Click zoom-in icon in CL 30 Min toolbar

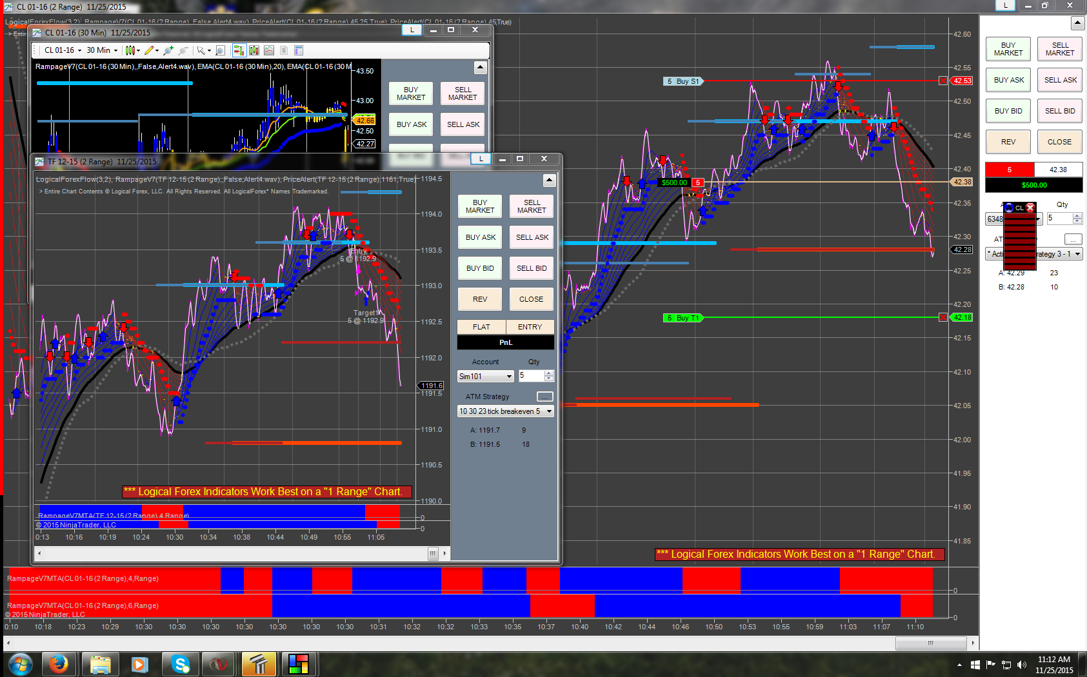pyautogui.click(x=168, y=50)
